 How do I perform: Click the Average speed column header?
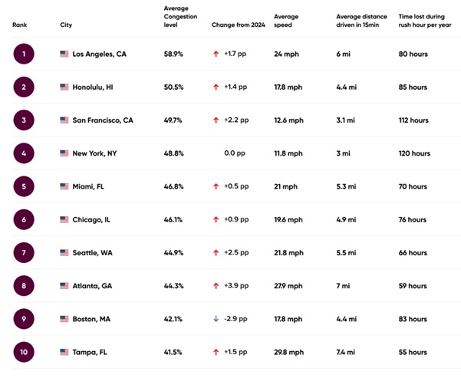286,21
